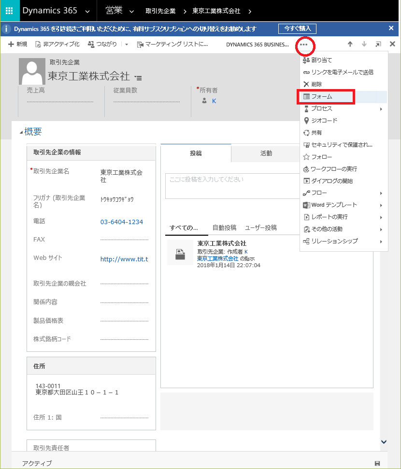Image resolution: width=401 pixels, height=469 pixels.
Task: Click マーケティング リストに... command
Action: [172, 44]
